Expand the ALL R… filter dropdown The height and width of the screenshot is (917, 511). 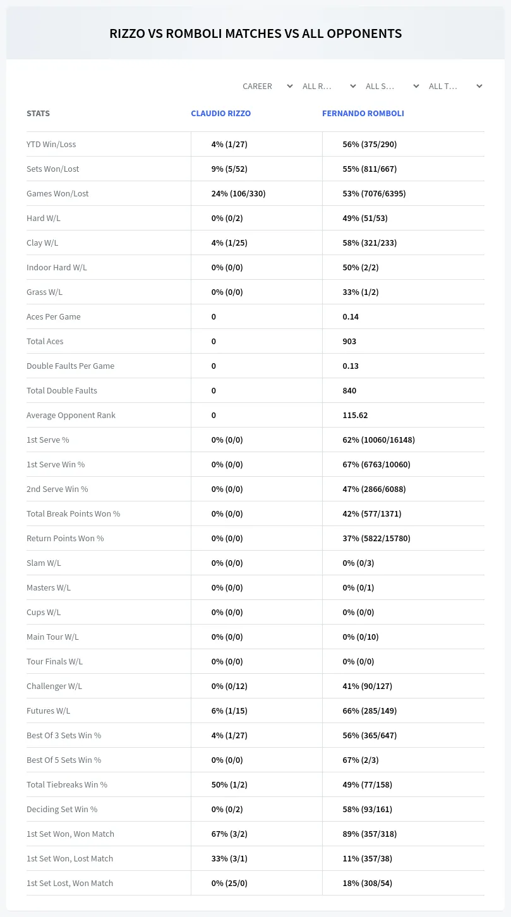coord(329,86)
